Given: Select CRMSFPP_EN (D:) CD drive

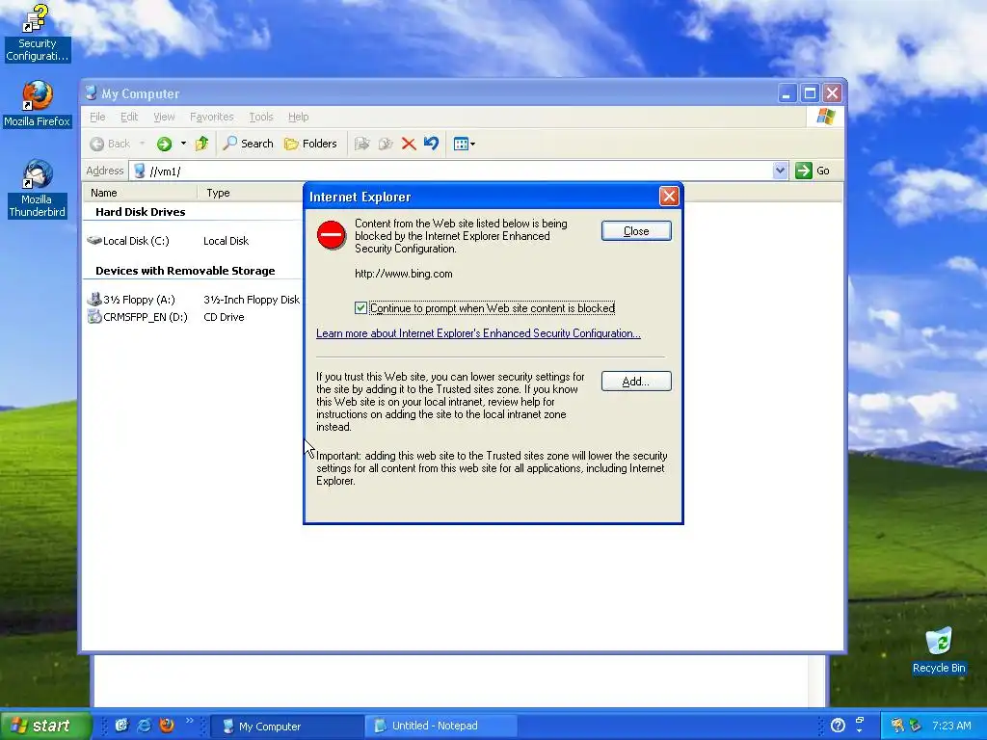Looking at the screenshot, I should click(137, 317).
